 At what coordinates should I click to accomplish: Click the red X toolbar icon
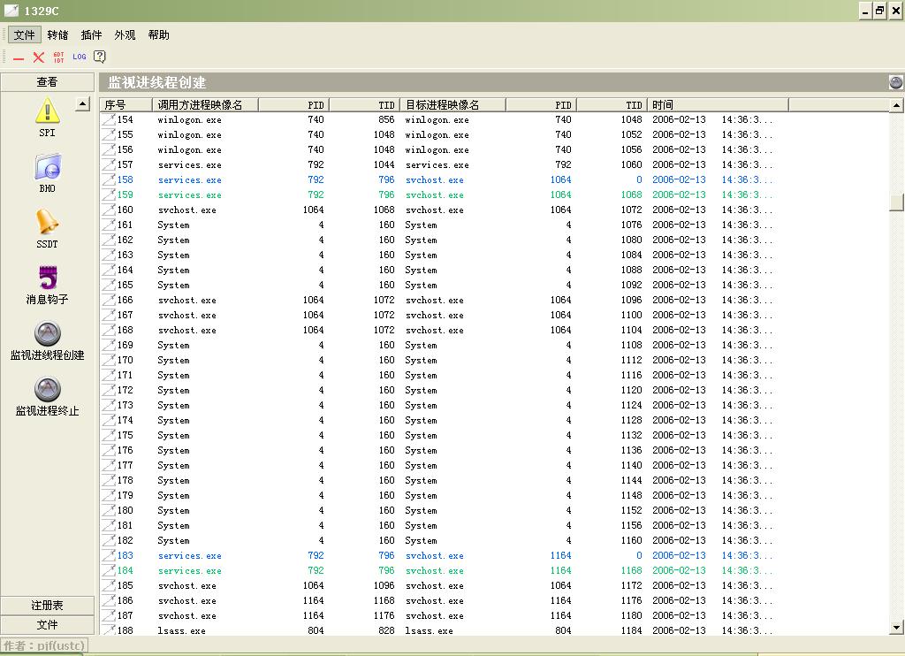39,57
